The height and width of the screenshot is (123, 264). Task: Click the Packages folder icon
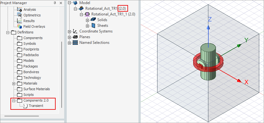[x=20, y=66]
